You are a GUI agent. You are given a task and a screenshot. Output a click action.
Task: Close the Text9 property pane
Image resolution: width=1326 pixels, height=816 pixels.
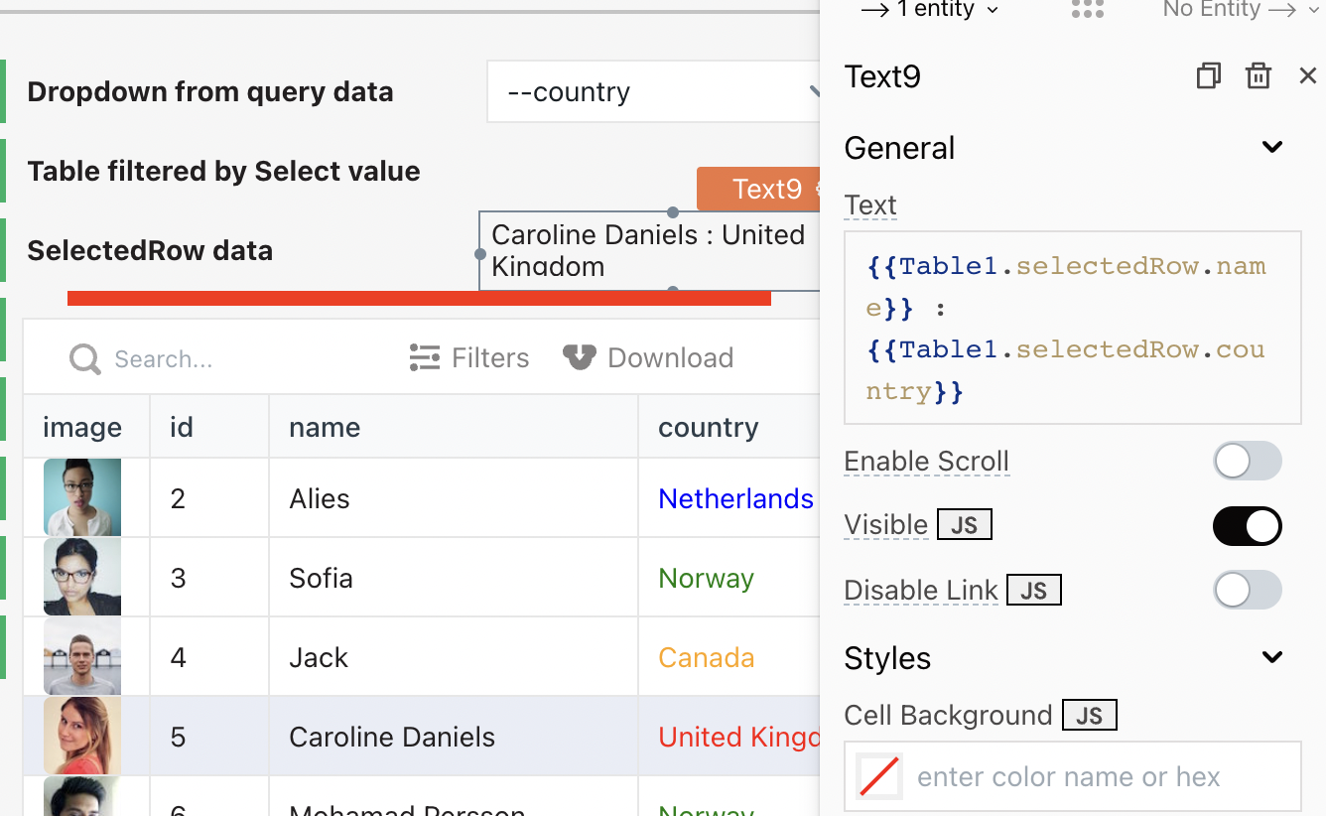pyautogui.click(x=1307, y=76)
